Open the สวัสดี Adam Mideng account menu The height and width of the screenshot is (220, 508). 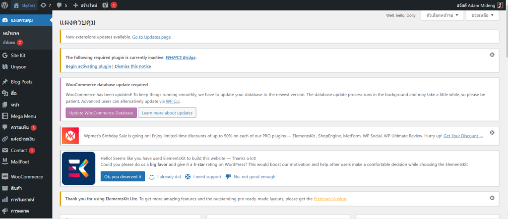(480, 5)
